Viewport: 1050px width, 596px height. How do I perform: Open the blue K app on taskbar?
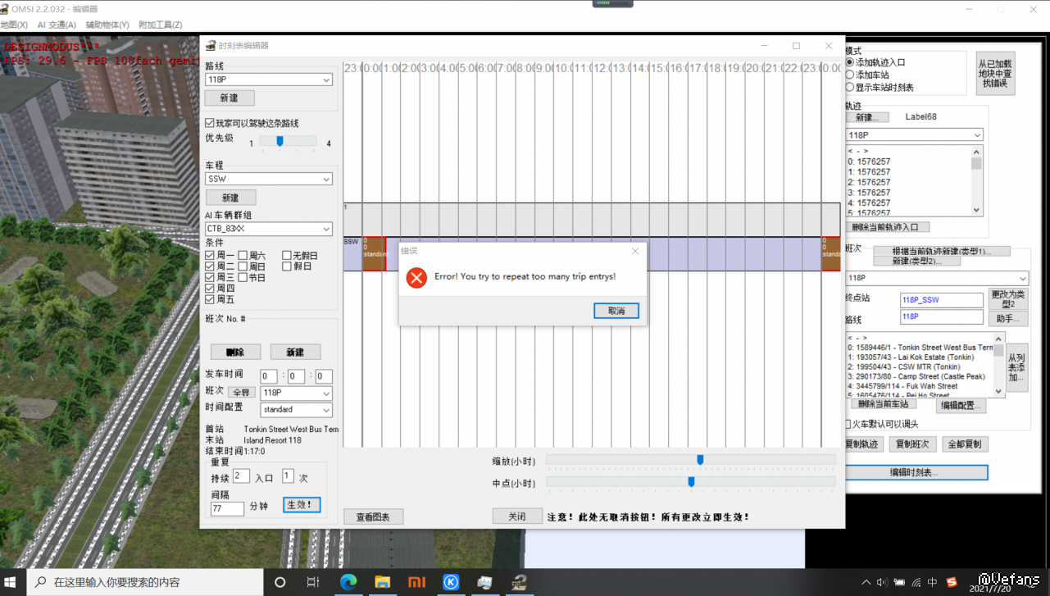click(451, 582)
